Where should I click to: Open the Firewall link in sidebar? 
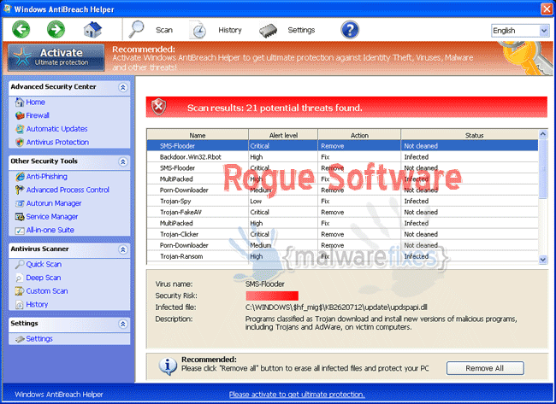pos(38,115)
